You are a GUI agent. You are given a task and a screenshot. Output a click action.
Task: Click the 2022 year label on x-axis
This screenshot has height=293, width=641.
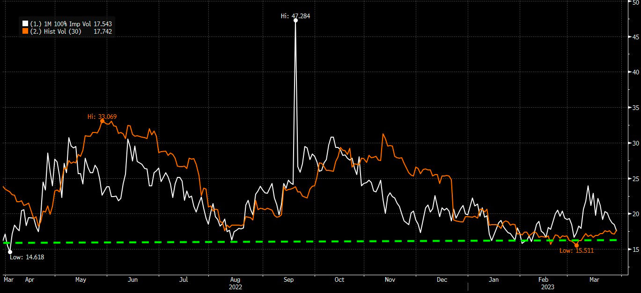(236, 286)
